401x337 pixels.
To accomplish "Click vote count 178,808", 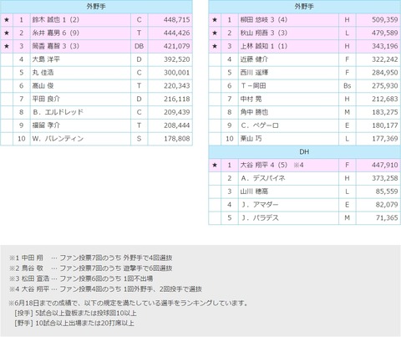I will pos(177,139).
